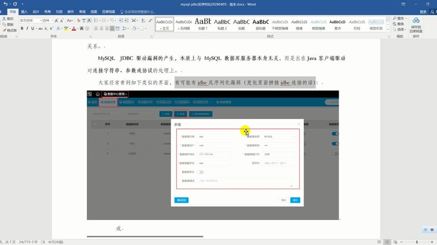Viewport: 437px width, 245px height.
Task: Copy the selection to clipboard
Action: point(8,24)
